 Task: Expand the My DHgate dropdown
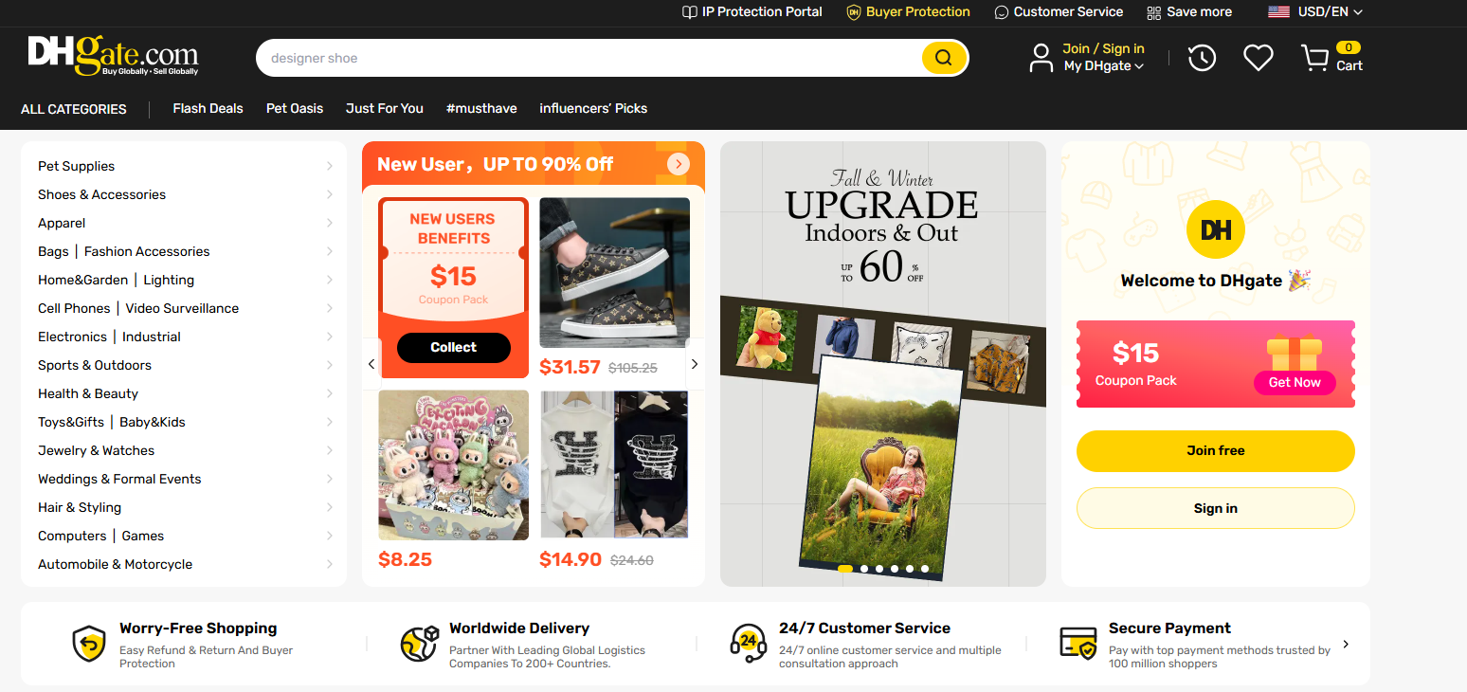point(1104,66)
